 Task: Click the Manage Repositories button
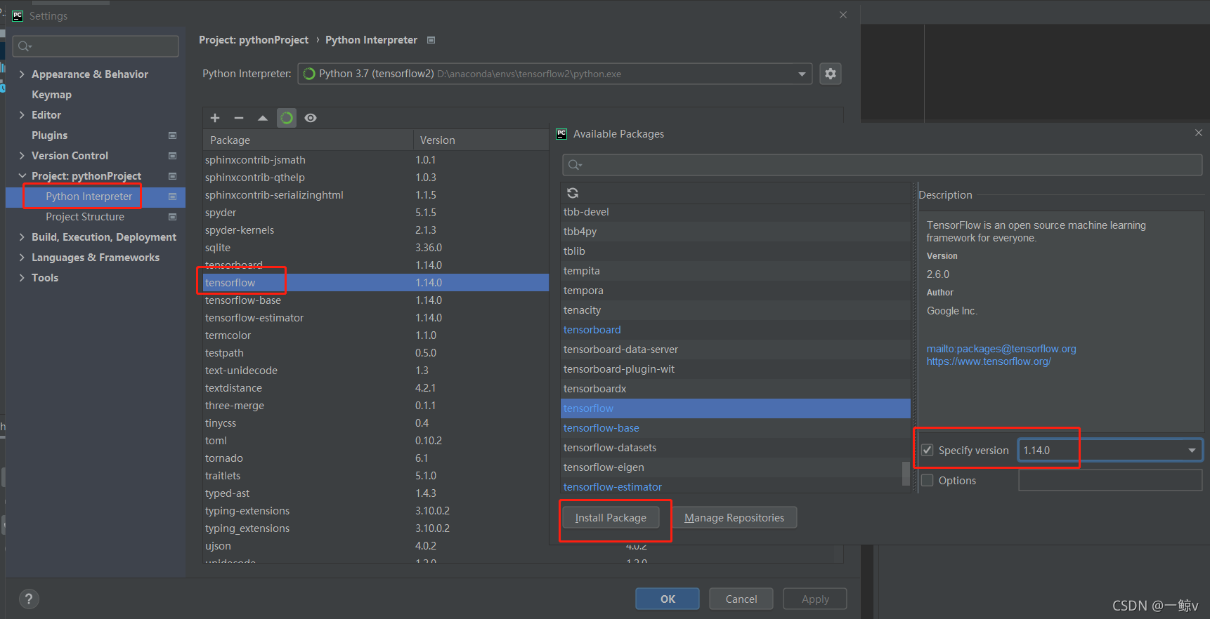pos(734,518)
